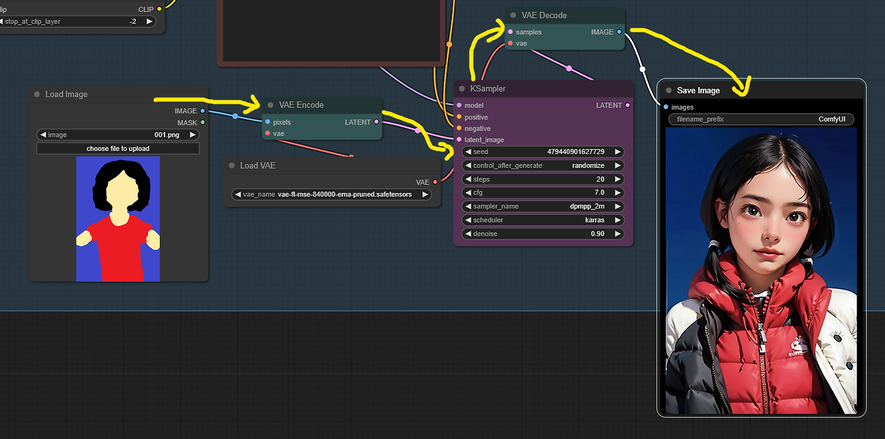Select previous file with image left arrow
885x439 pixels.
[44, 135]
